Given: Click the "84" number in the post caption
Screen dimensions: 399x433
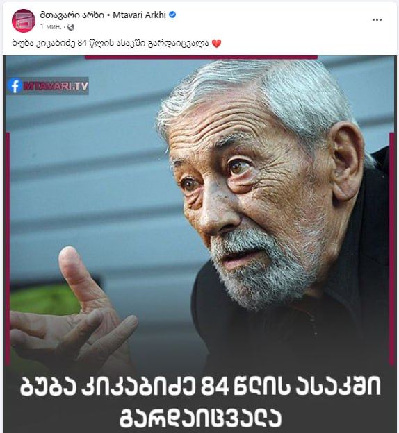Looking at the screenshot, I should click(x=83, y=43).
